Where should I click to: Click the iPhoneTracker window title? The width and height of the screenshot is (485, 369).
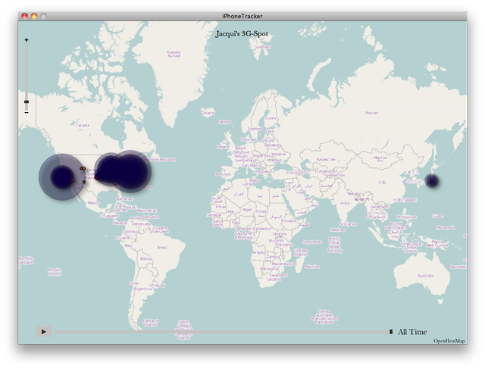coord(242,16)
